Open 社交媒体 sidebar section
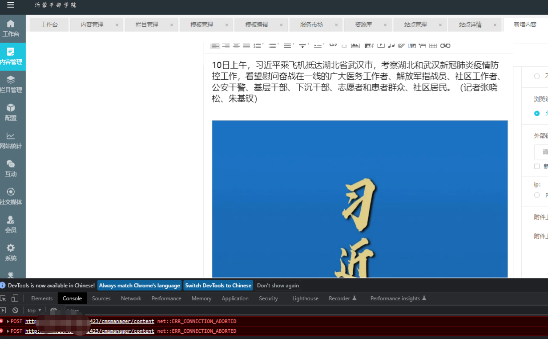Screen dimensions: 548x339 (11, 196)
